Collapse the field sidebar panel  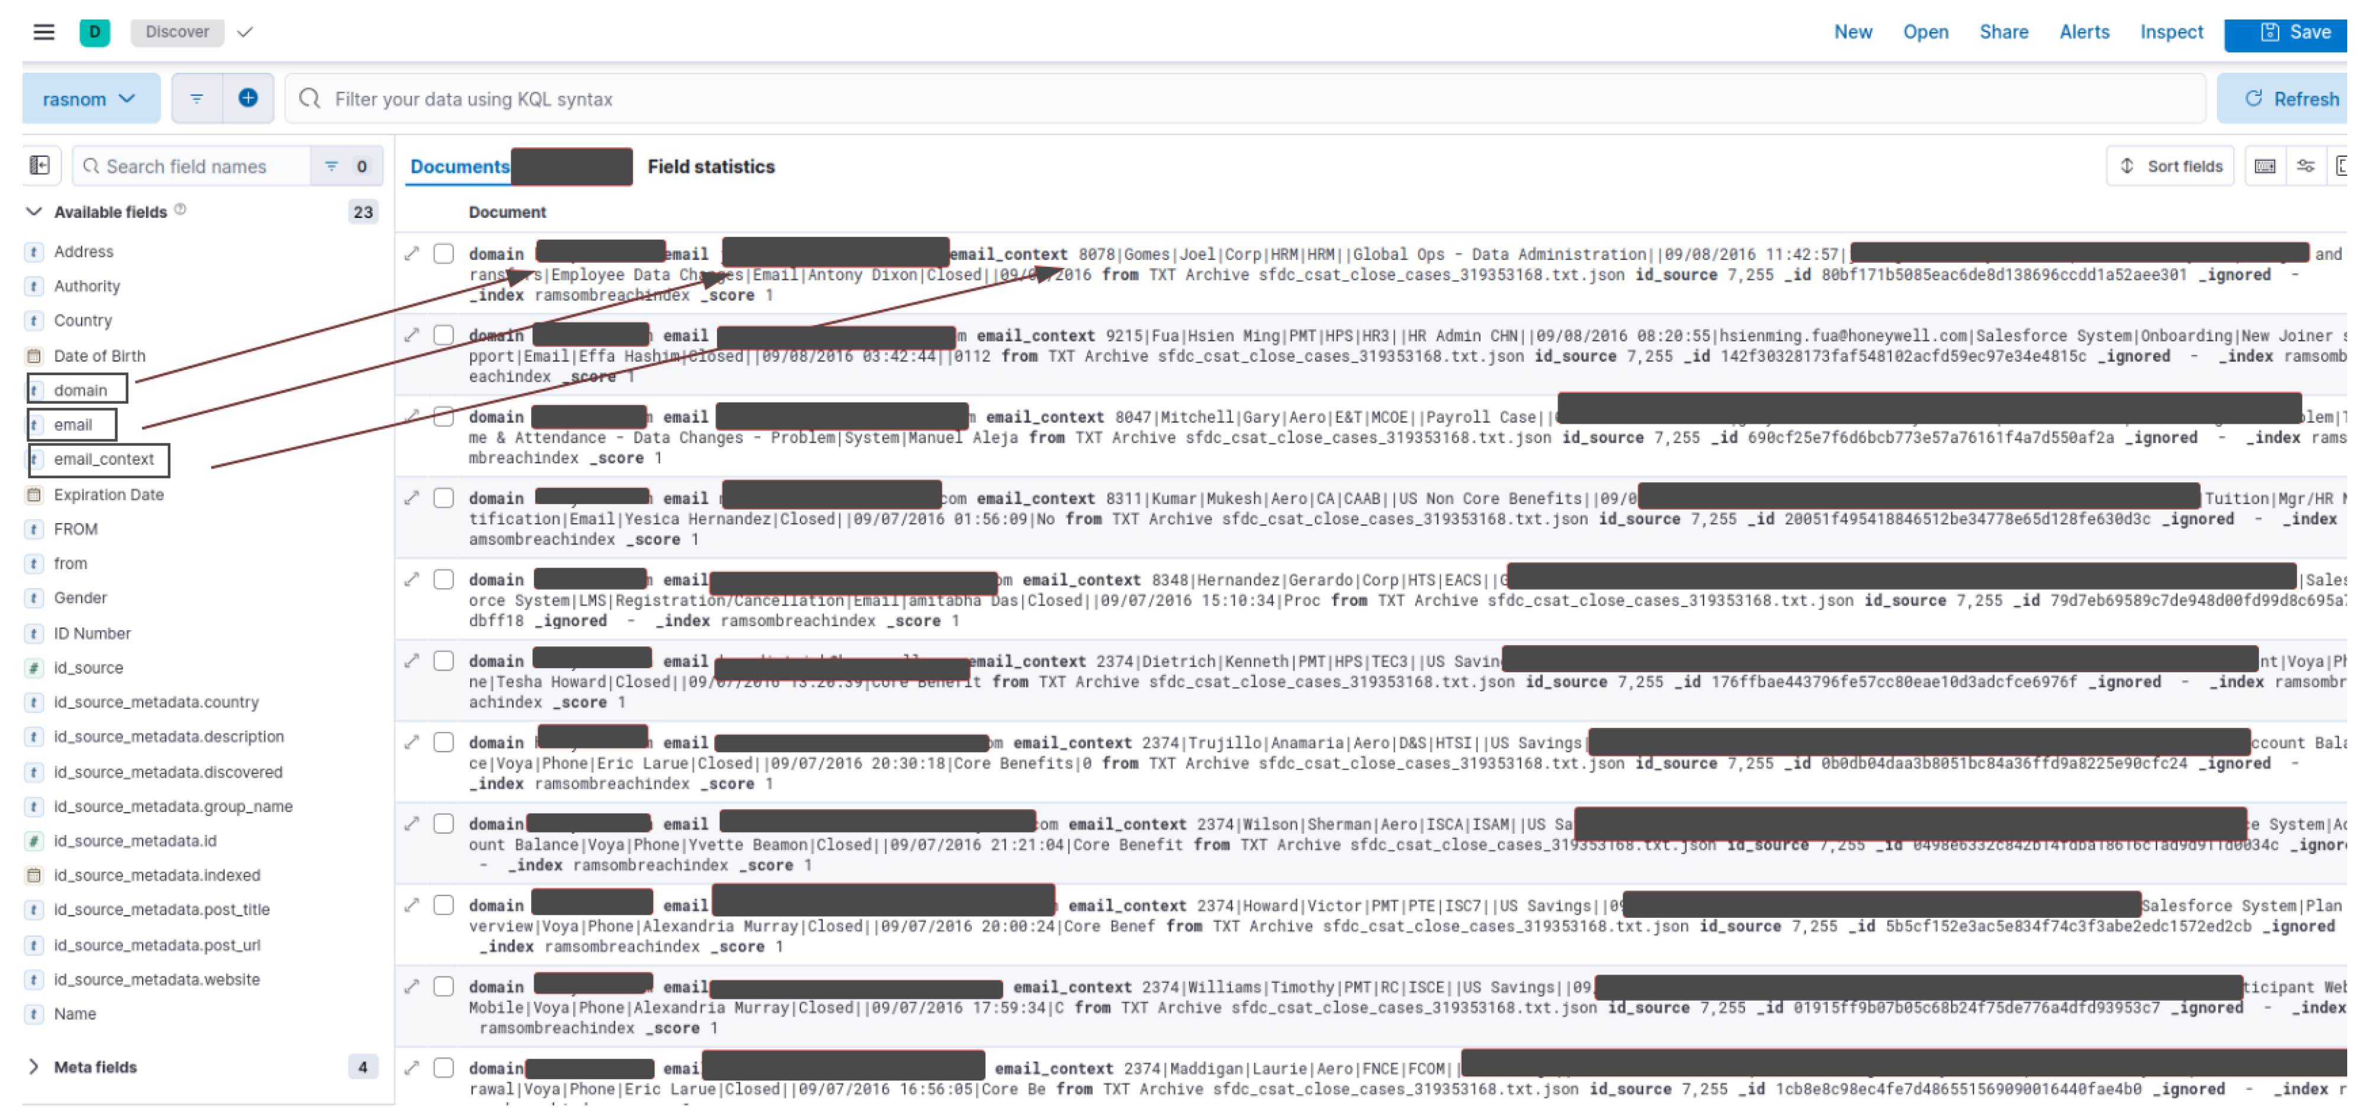point(40,166)
